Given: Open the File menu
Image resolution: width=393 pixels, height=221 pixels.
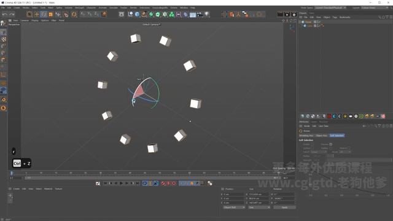Looking at the screenshot, I should click(3, 8).
